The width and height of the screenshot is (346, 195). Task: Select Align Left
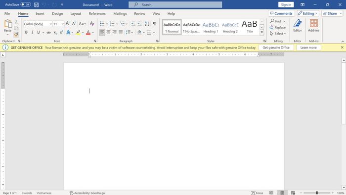102,33
